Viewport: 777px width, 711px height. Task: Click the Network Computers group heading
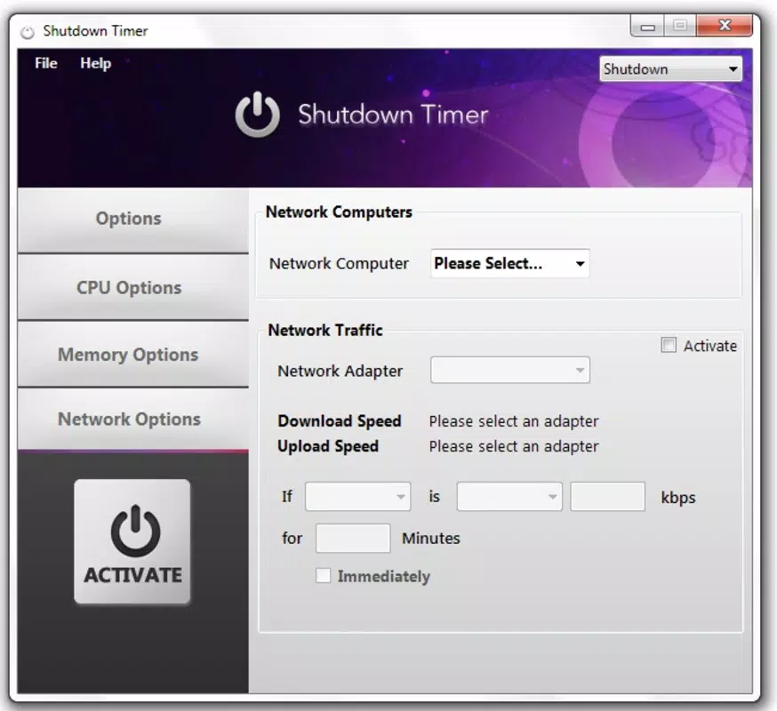click(x=339, y=212)
